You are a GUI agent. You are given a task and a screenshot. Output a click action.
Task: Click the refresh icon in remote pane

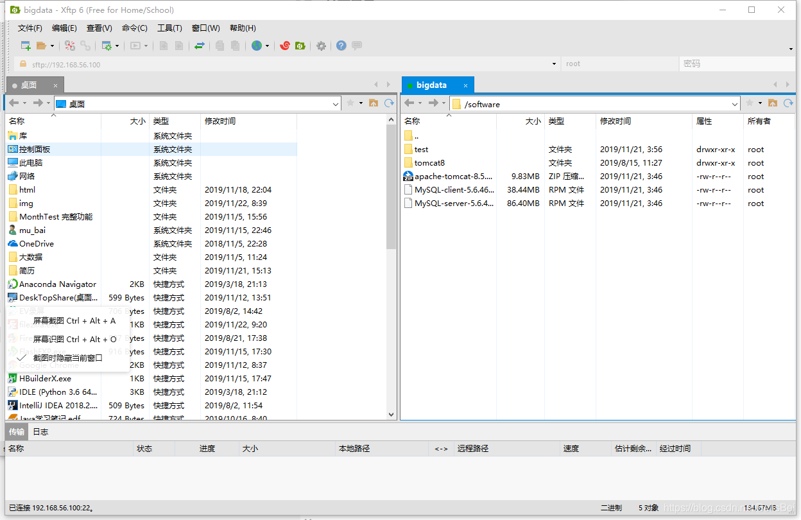(x=789, y=103)
